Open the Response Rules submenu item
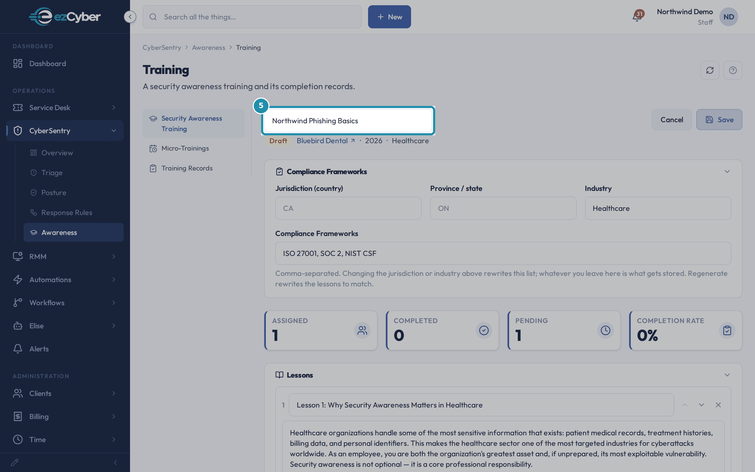 click(73, 213)
